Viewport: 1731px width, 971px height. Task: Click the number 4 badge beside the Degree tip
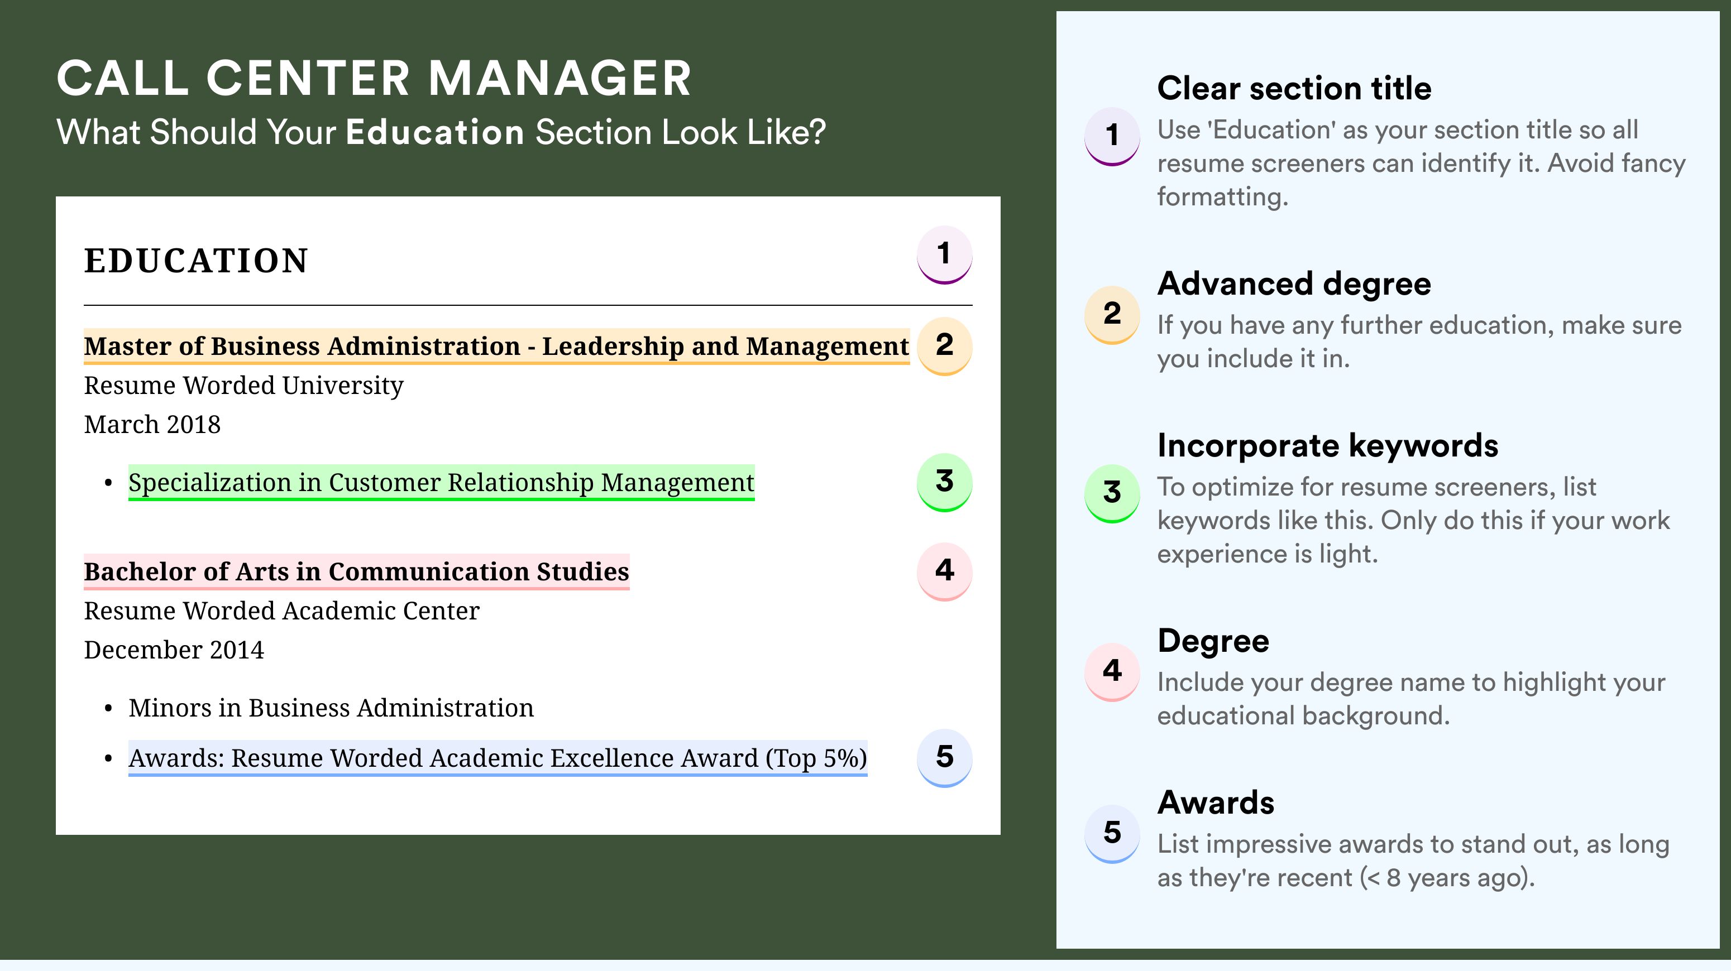coord(1112,672)
